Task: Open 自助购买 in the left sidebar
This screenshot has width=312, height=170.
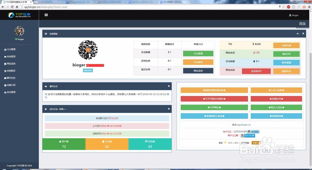Action: click(x=10, y=71)
